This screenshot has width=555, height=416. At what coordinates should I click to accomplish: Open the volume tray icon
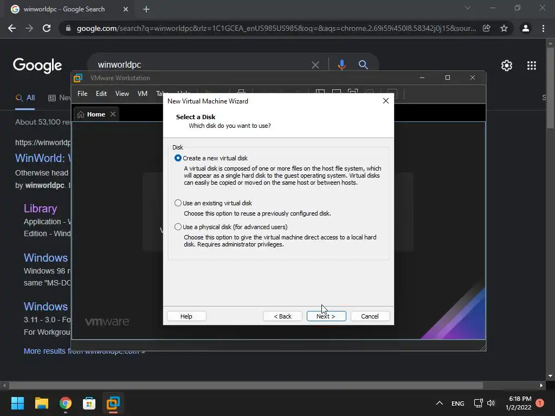point(491,403)
